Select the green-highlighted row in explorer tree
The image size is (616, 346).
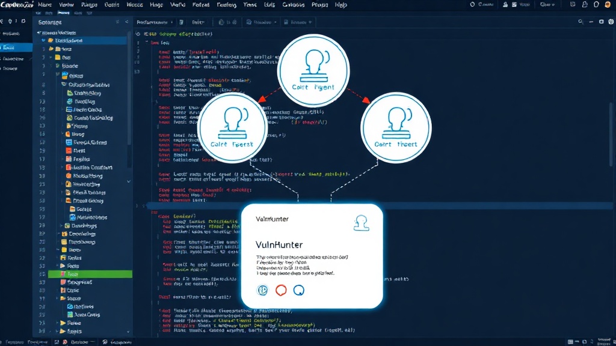(90, 274)
